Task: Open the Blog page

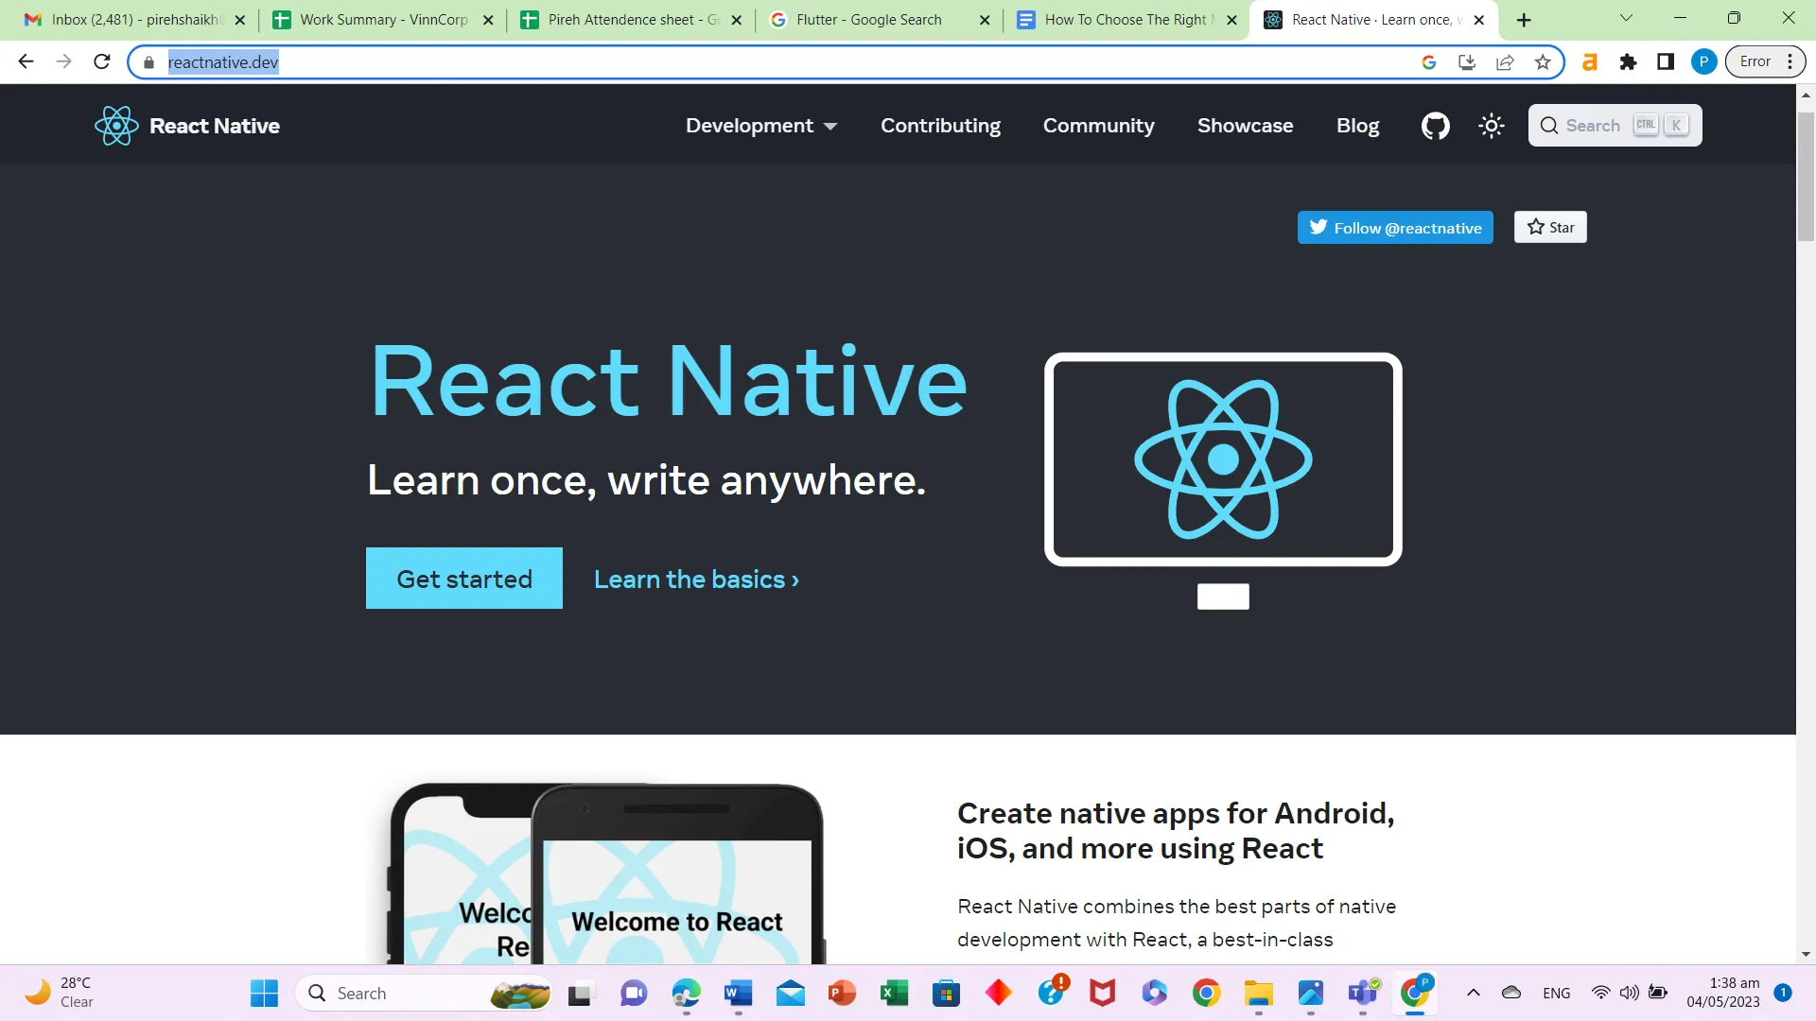Action: 1357,126
